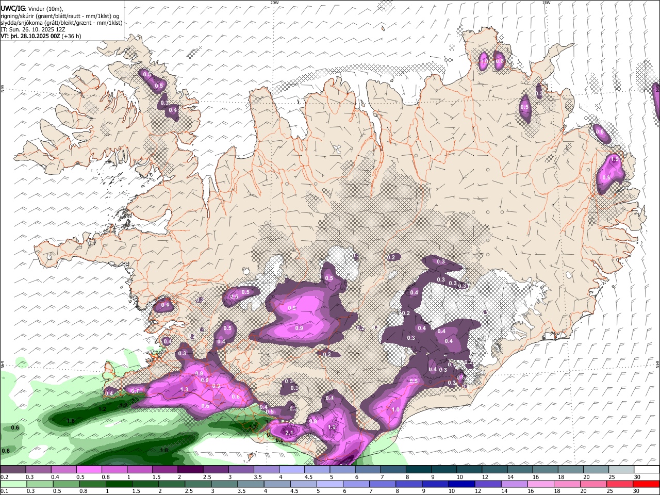Click the bright pink 0.5 snow legend swatch
Screen dimensions: 660x495
coord(89,469)
